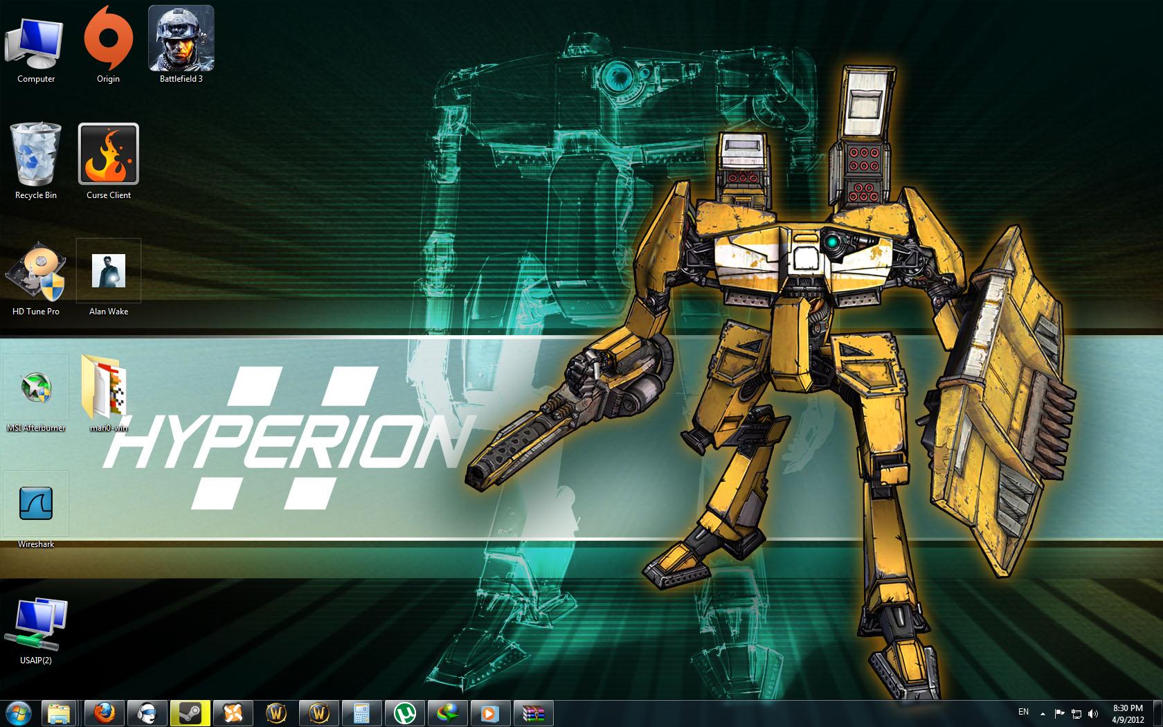Screen dimensions: 1163x727
Task: Launch the Origin desktop shortcut
Action: click(108, 46)
